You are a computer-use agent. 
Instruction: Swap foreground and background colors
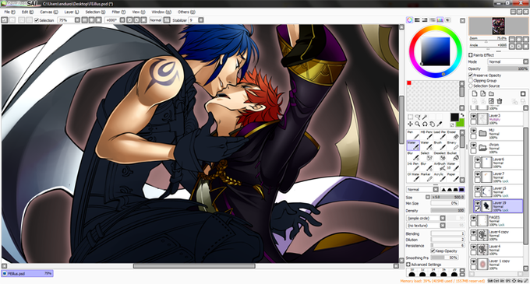coord(461,115)
